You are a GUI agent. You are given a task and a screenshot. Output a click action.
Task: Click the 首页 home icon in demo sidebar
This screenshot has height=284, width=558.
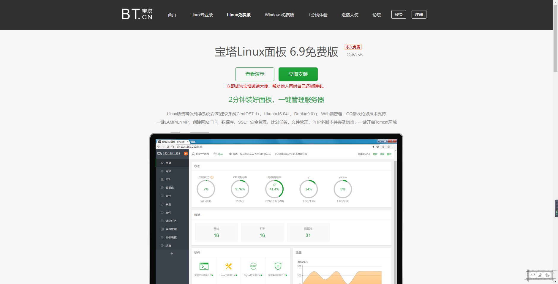(162, 163)
